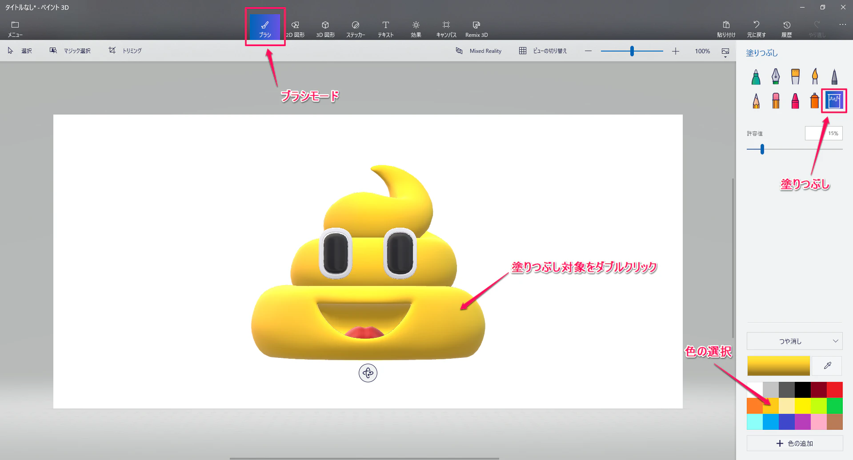The image size is (853, 460).
Task: Select the orange spray can brush
Action: (x=815, y=101)
